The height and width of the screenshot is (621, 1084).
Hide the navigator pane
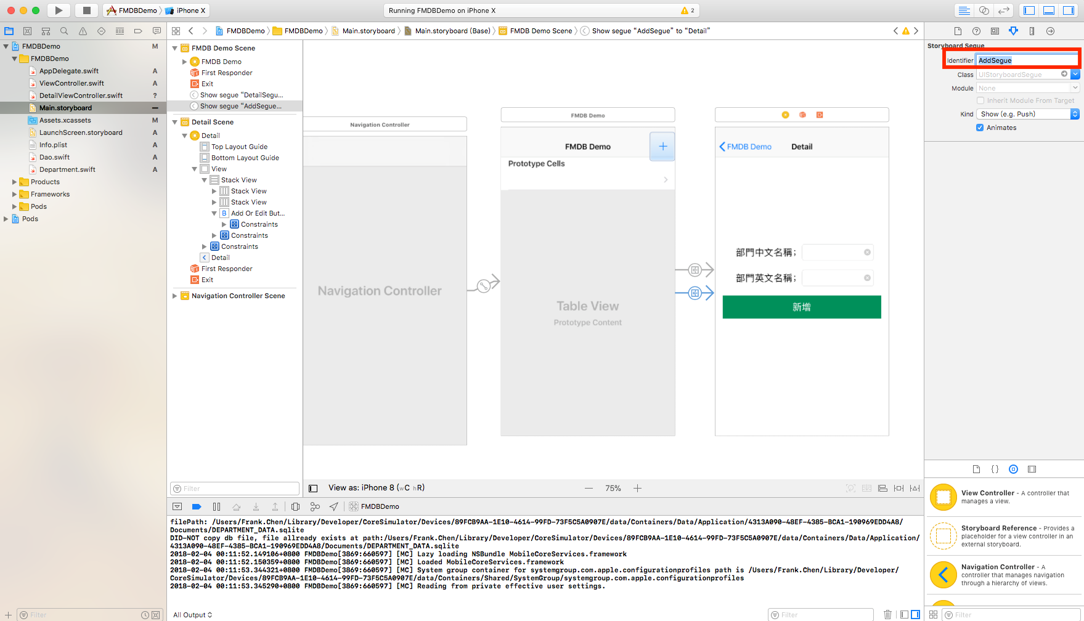tap(1029, 10)
